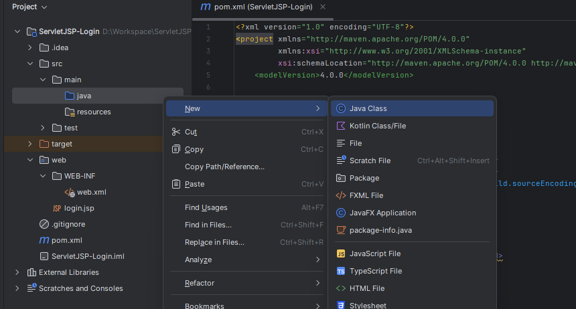Viewport: 576px width, 309px height.
Task: Click the Kotlin Class/File icon
Action: (x=341, y=126)
